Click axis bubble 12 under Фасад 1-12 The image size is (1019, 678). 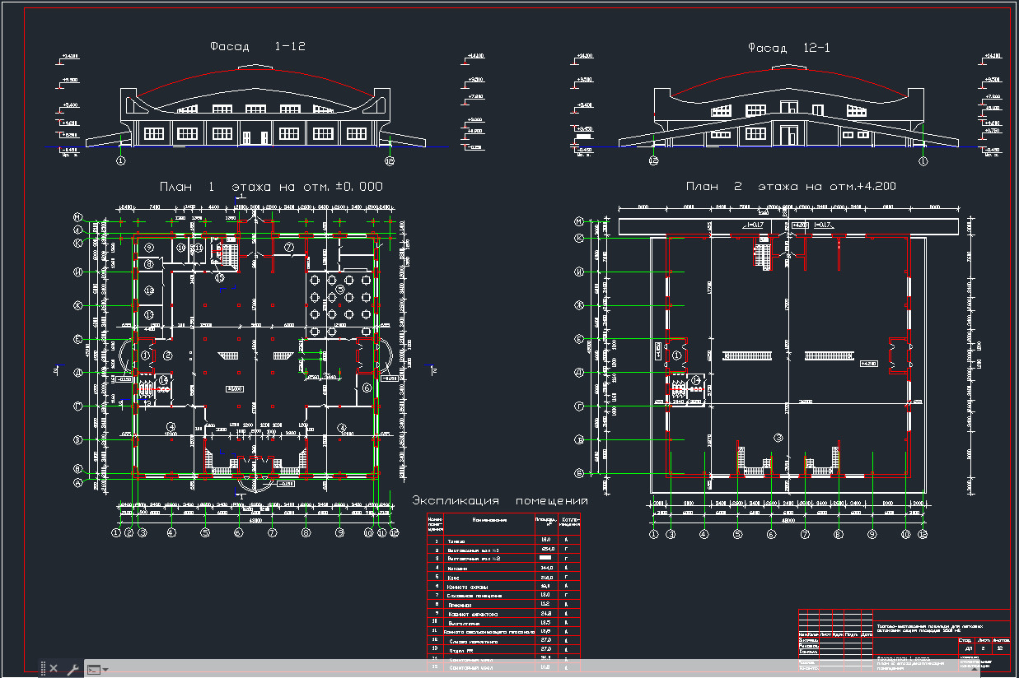point(390,162)
